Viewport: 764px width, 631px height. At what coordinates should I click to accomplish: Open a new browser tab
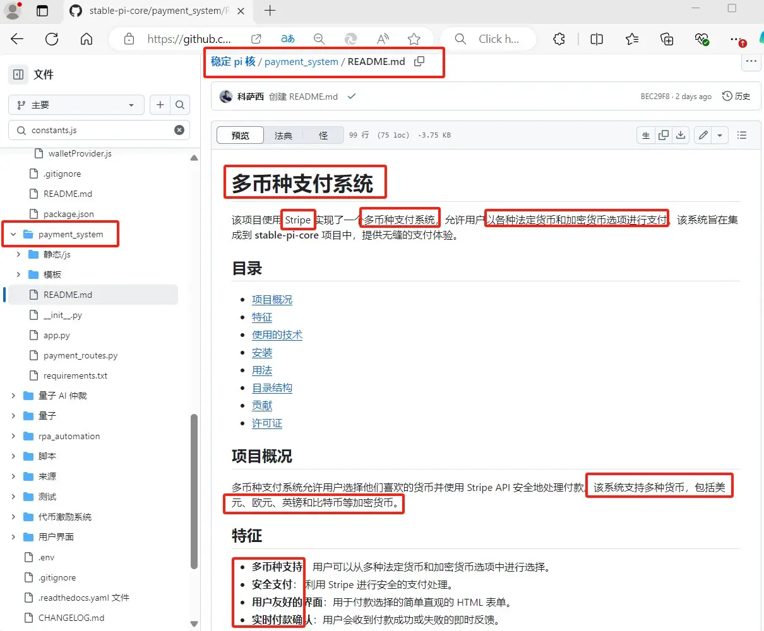click(270, 11)
